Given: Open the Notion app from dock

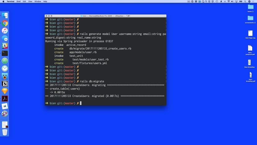Looking at the screenshot, I should [5, 84].
